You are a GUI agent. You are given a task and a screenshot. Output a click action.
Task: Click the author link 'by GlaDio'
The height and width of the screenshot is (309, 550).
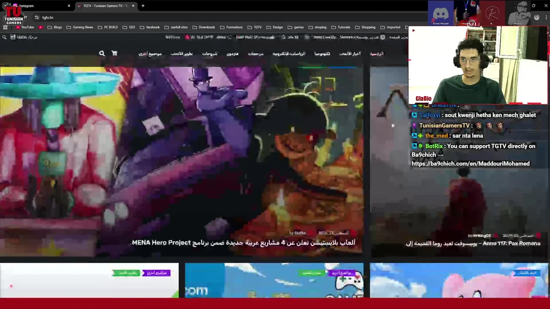coord(298,233)
